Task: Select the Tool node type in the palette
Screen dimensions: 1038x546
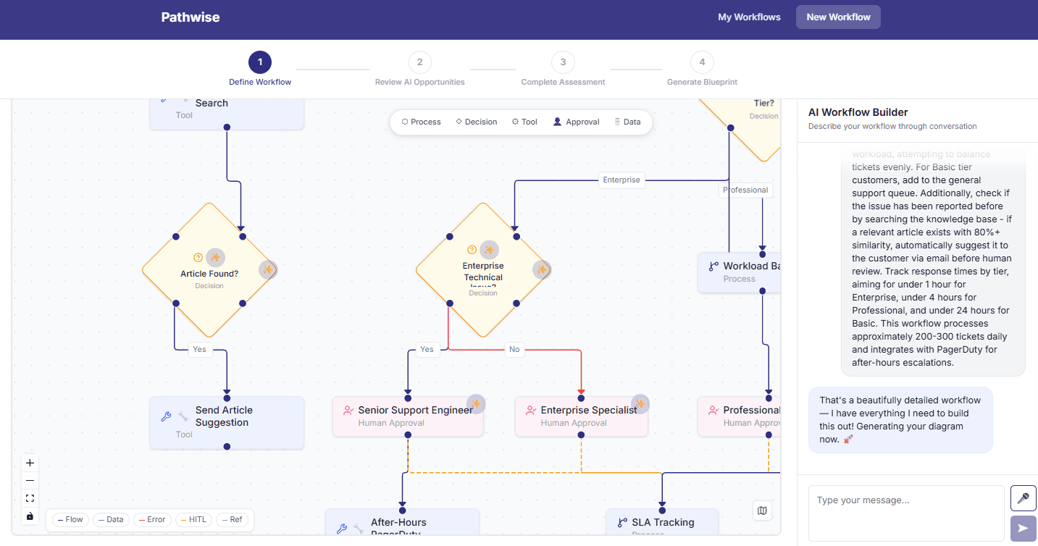Action: click(524, 122)
